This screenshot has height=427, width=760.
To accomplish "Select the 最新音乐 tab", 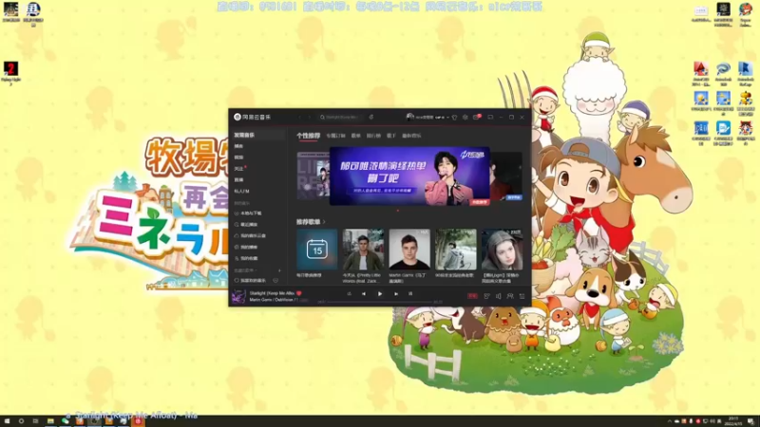I will click(x=411, y=136).
